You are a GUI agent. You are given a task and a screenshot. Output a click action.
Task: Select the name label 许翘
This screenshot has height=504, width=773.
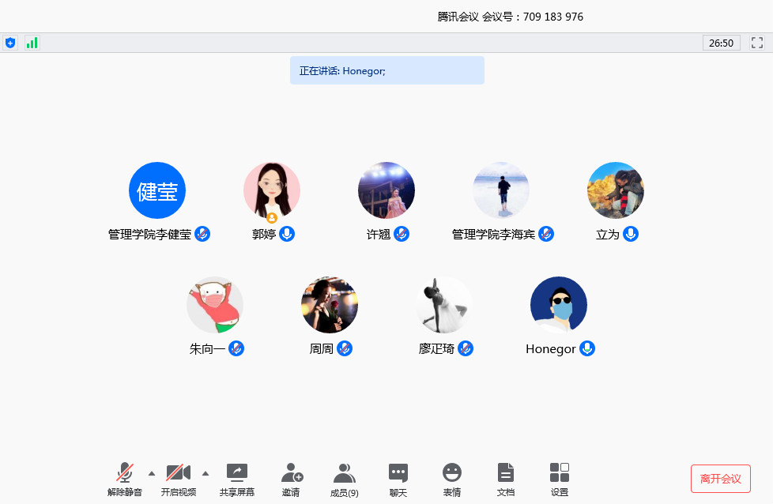379,235
